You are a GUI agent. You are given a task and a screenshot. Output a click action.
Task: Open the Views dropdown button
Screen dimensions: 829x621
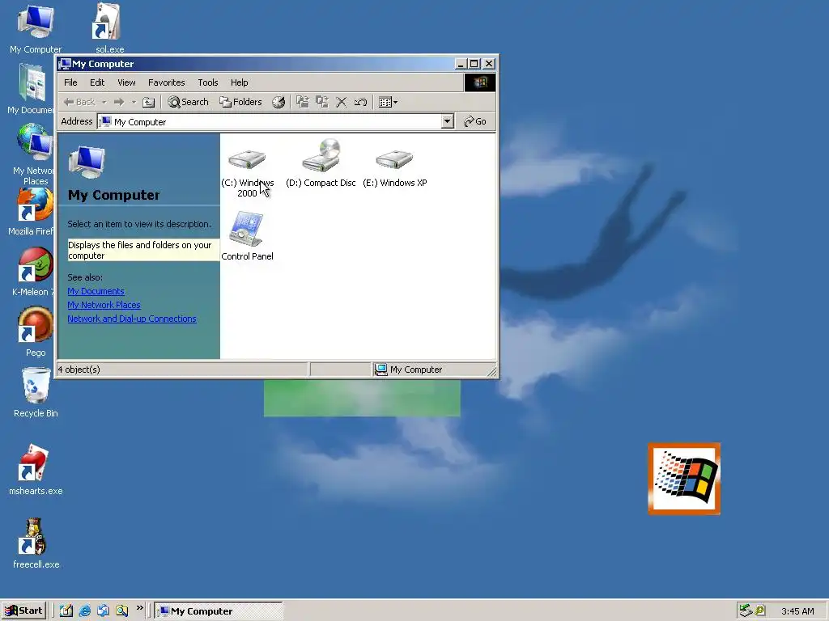388,102
